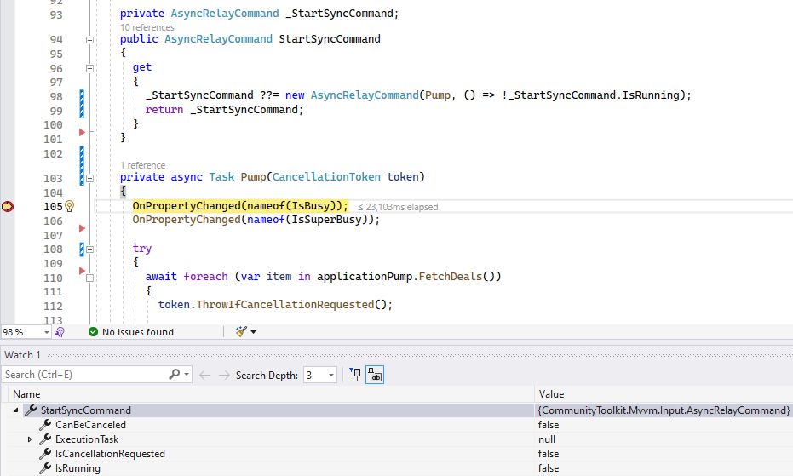Expand the ExecutionTask watch entry
This screenshot has height=476, width=793.
[29, 439]
